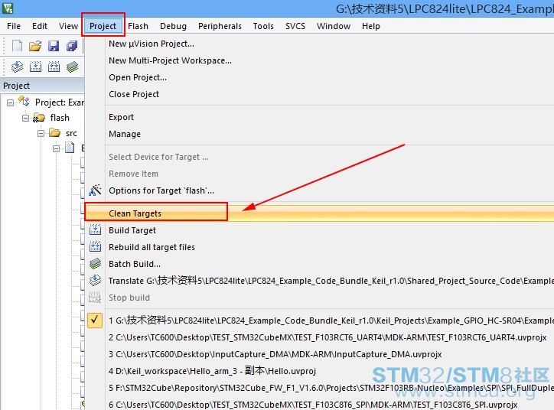
Task: Select the flash target in tree
Action: (x=60, y=118)
